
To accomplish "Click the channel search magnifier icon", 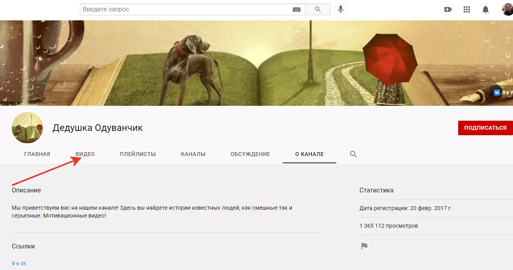I will (x=353, y=154).
